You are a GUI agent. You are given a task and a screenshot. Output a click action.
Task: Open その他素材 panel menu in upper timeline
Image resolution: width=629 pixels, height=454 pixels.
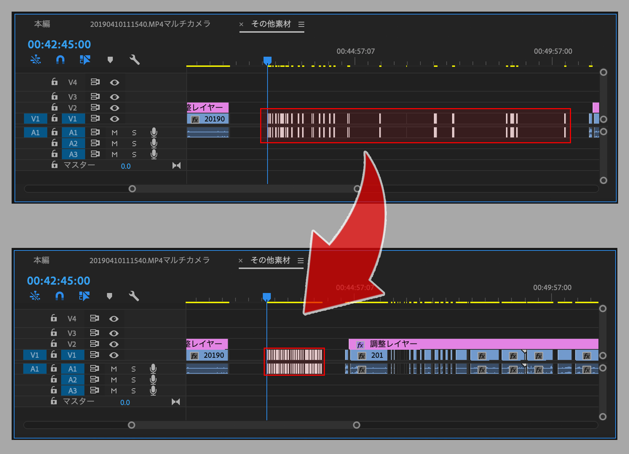tap(301, 24)
